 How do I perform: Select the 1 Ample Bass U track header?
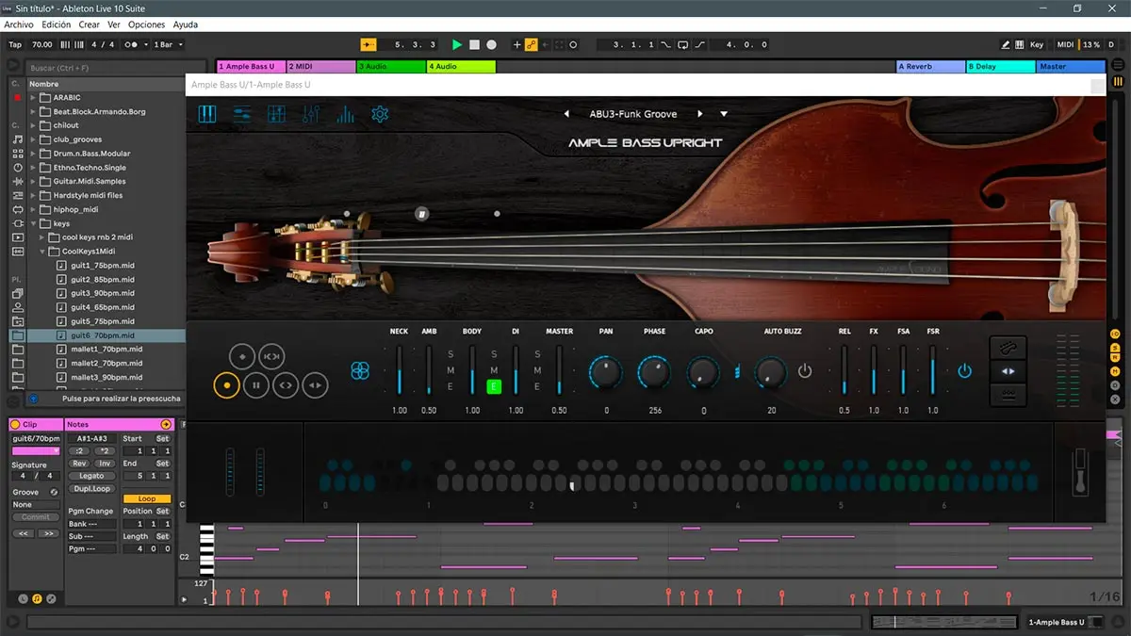click(x=251, y=67)
